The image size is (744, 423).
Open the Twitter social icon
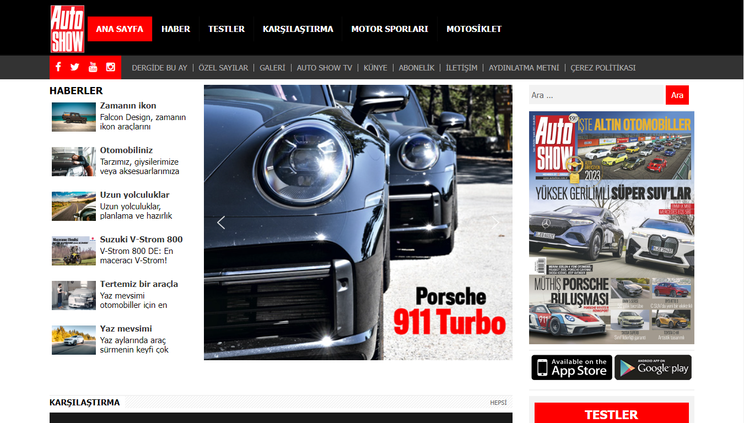coord(75,67)
